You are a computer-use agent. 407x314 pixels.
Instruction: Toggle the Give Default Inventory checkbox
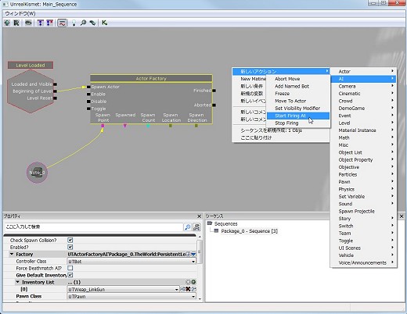click(x=70, y=275)
